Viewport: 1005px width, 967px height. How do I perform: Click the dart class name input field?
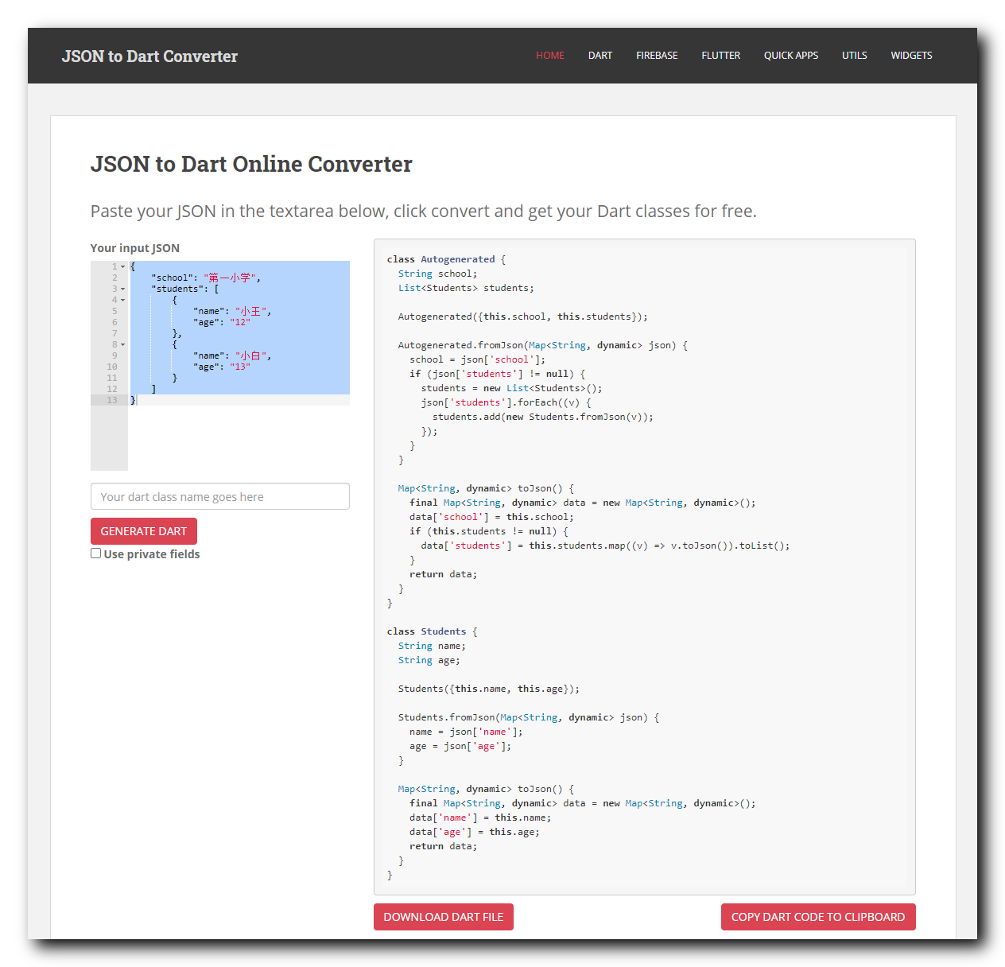tap(219, 496)
